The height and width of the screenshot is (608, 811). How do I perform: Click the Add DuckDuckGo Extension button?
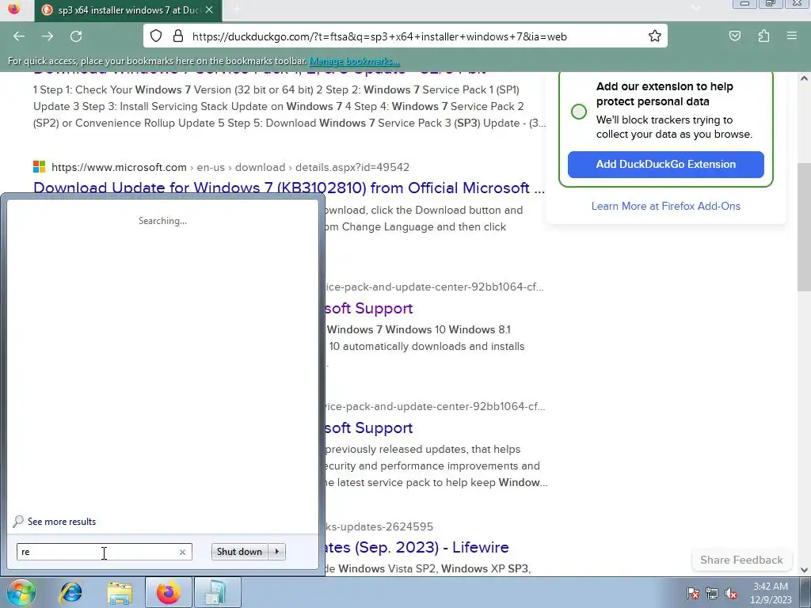click(665, 165)
